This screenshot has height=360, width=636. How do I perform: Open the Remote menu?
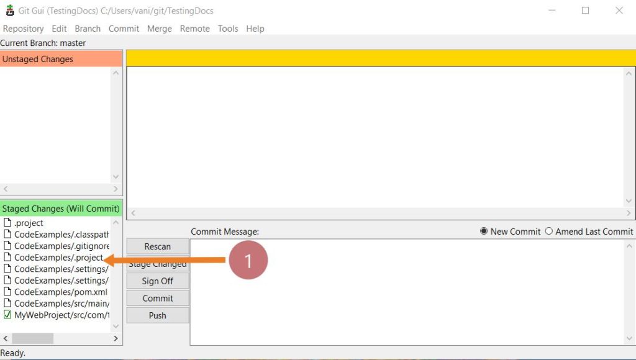tap(194, 29)
